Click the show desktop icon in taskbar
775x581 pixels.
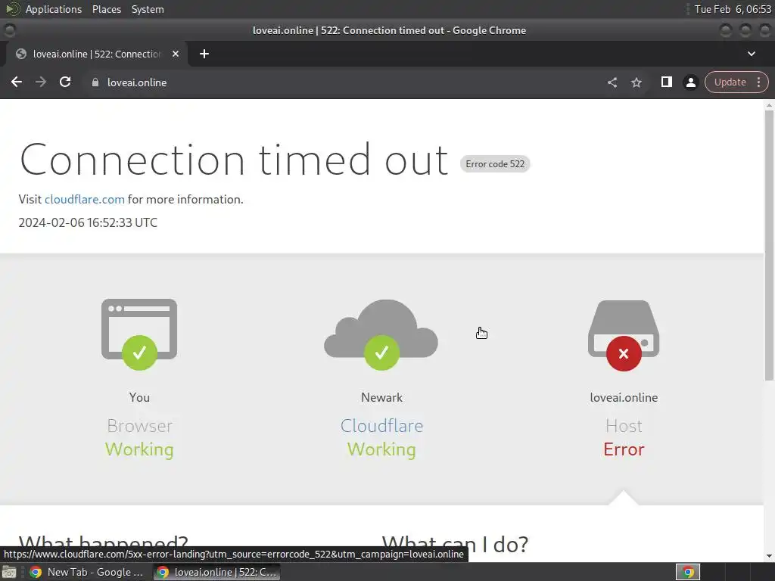[x=9, y=572]
